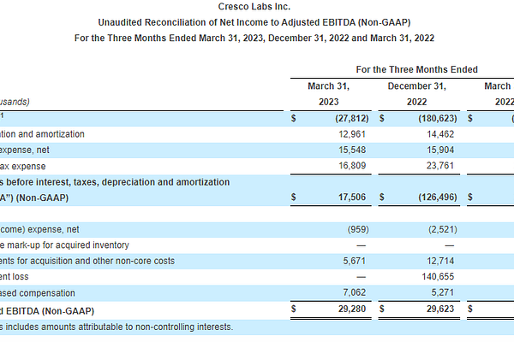
Task: Select depreciation value 12,961
Action: (x=352, y=134)
